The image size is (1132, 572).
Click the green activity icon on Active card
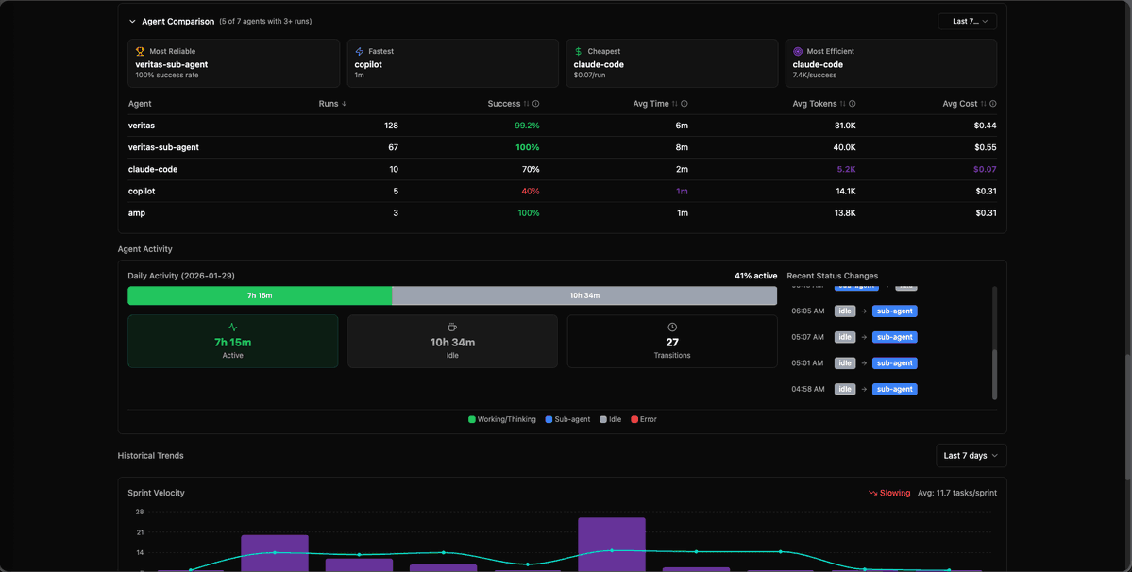[232, 327]
